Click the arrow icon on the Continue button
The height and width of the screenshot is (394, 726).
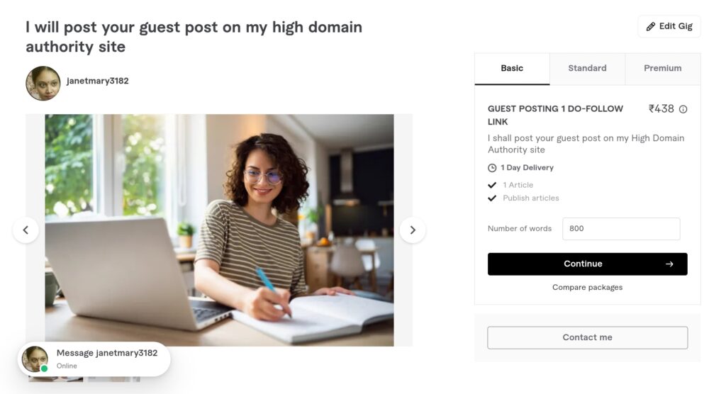point(669,264)
